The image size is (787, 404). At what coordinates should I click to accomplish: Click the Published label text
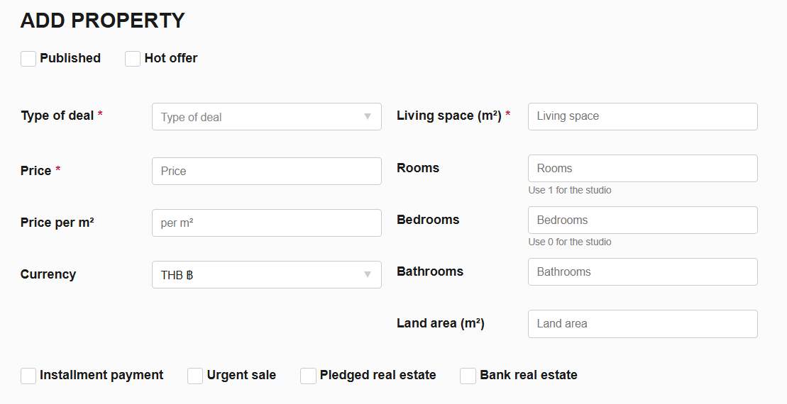[70, 58]
